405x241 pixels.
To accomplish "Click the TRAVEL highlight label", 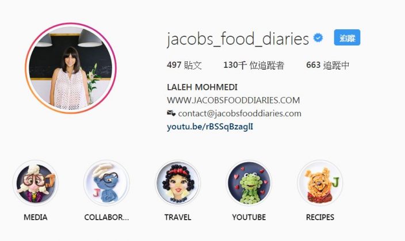I will click(x=178, y=217).
